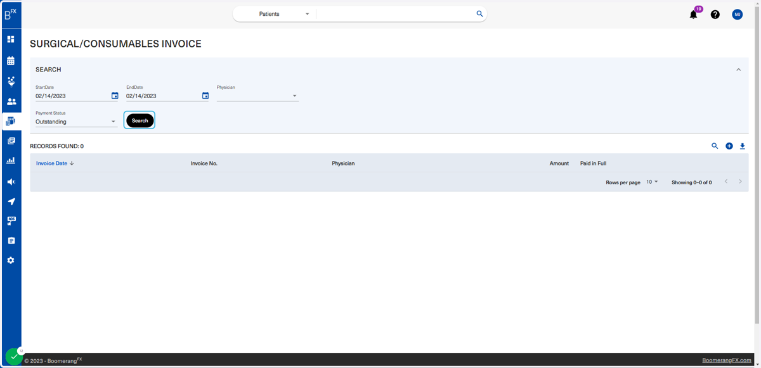
Task: Click the SURGICAL/CONSUMABLES INVOICE heading
Action: (x=115, y=44)
